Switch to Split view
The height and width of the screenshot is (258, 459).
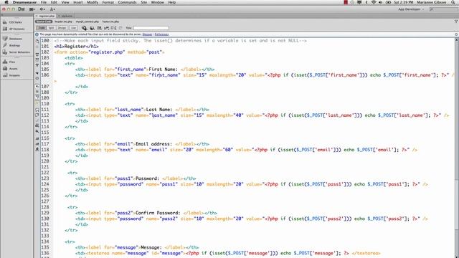tap(51, 28)
